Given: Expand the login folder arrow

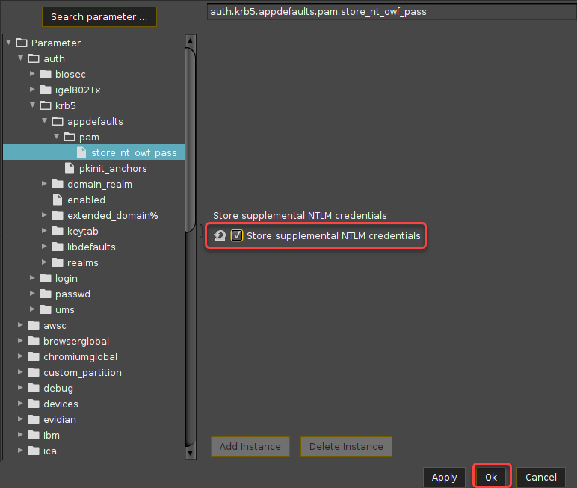Looking at the screenshot, I should (33, 278).
